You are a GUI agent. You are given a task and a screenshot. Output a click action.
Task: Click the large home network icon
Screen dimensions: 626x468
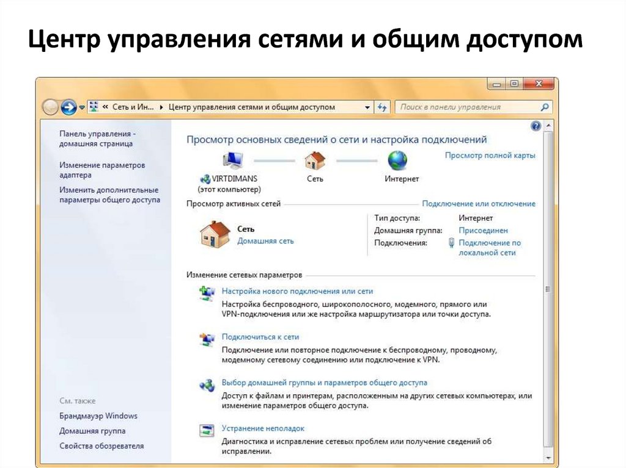[215, 234]
